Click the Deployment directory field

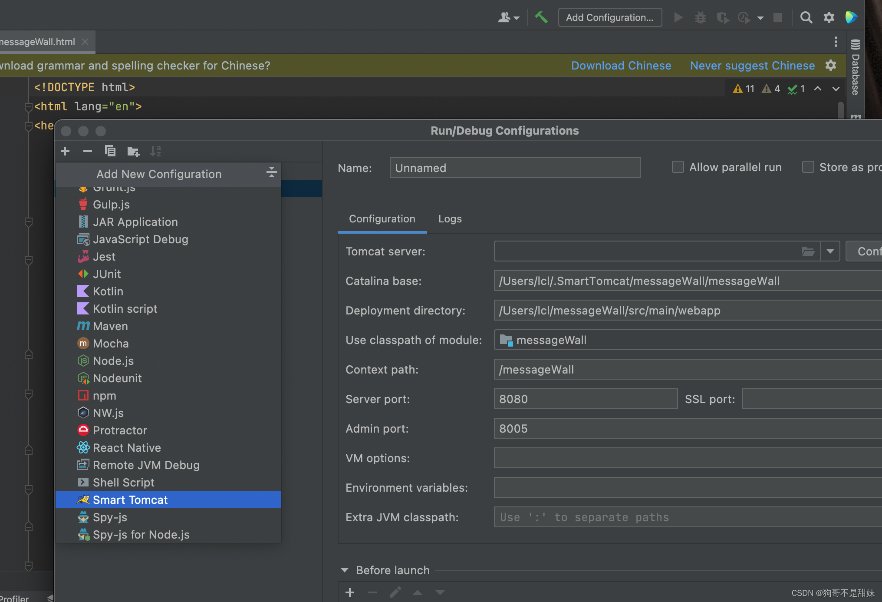(688, 311)
